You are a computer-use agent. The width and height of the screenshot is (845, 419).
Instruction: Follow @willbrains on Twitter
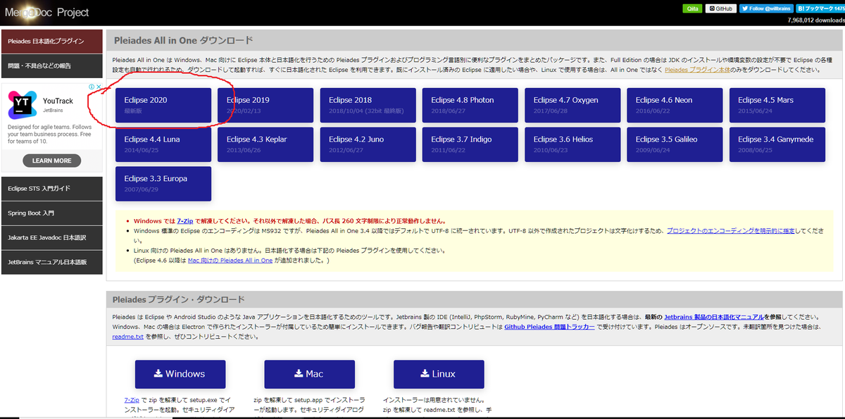(x=767, y=8)
